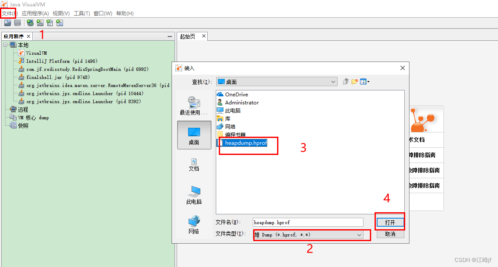498x267 pixels.
Task: Select the VisualVM node in applications tree
Action: click(33, 53)
